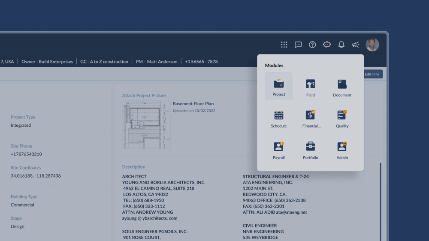429x241 pixels.
Task: Click Uploaded on 10/02/2022 text
Action: (x=194, y=110)
